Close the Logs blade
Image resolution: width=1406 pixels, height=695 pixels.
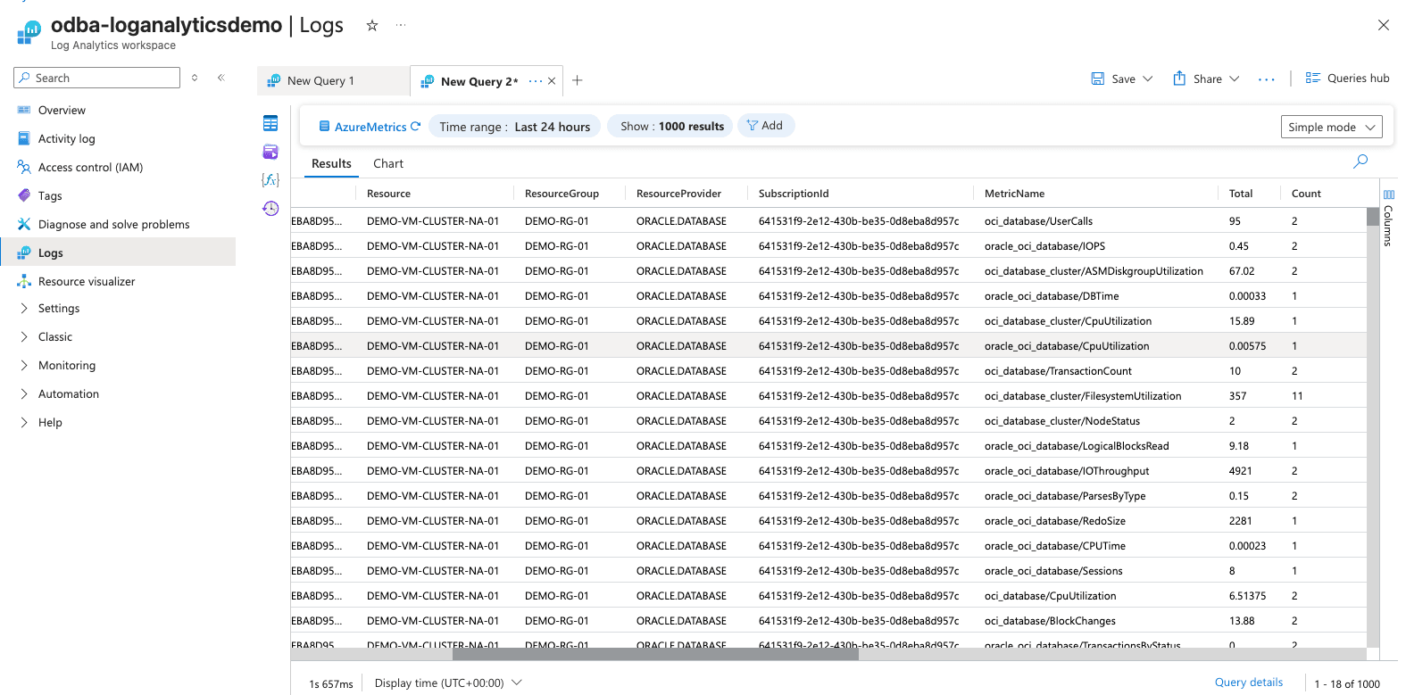tap(1384, 25)
